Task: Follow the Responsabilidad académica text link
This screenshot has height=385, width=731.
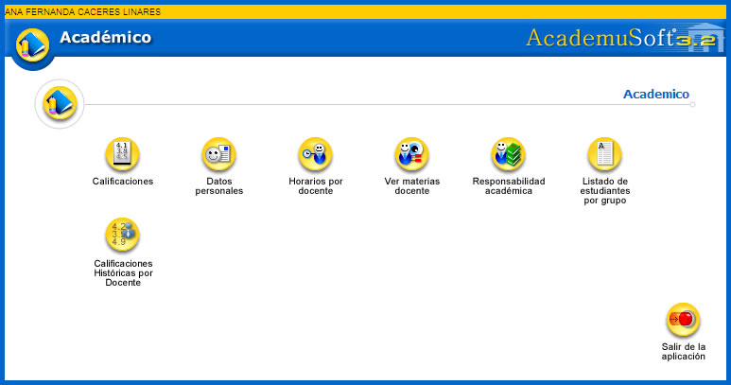Action: point(509,186)
